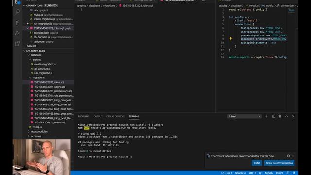Open notifications bell in status bar
311x175 pixels.
(294, 173)
